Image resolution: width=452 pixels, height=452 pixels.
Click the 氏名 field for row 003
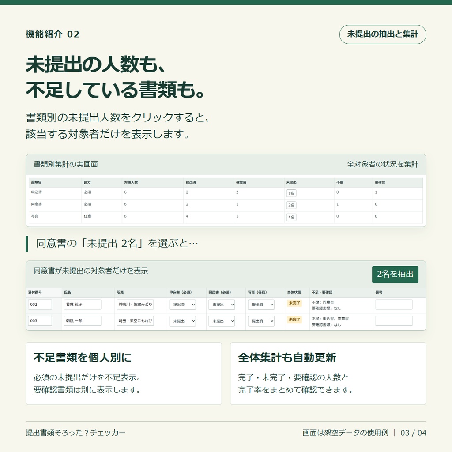(83, 321)
